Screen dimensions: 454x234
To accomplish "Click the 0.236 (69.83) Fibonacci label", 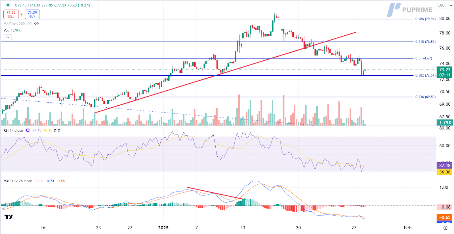I will (x=425, y=97).
